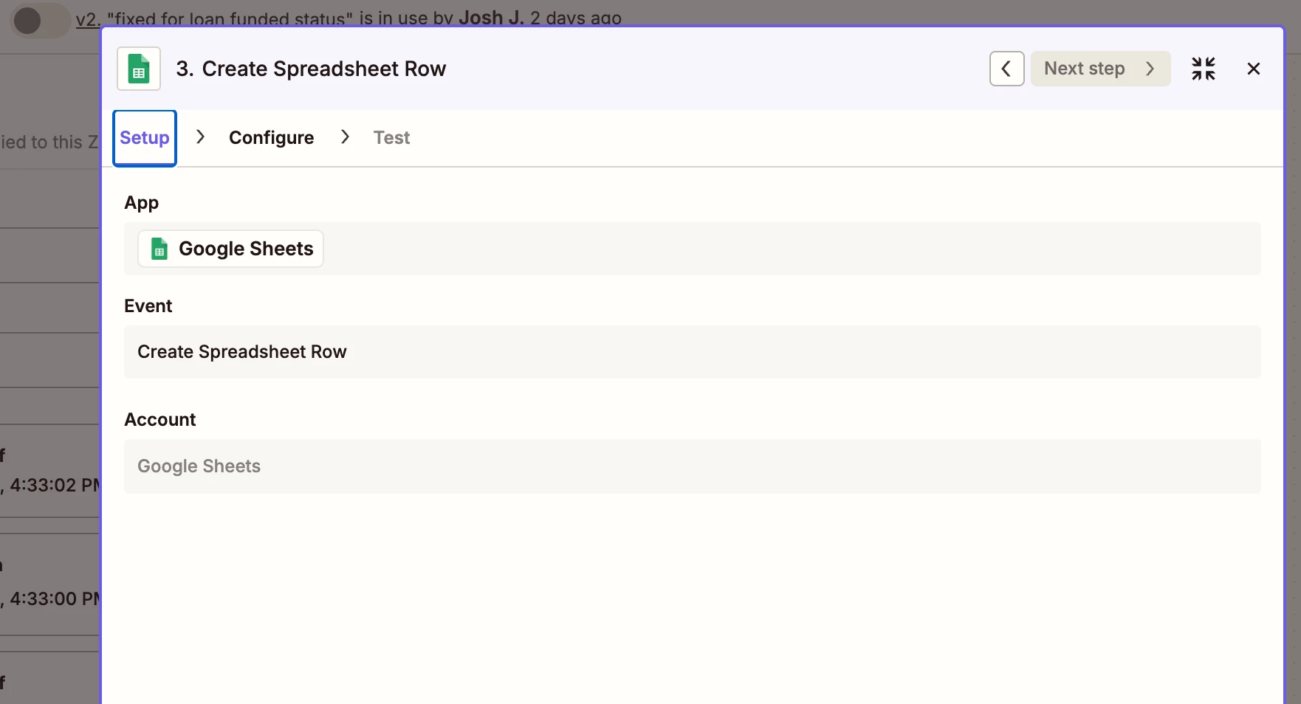Viewport: 1301px width, 704px height.
Task: Open the v2. version link in background
Action: pyautogui.click(x=88, y=18)
